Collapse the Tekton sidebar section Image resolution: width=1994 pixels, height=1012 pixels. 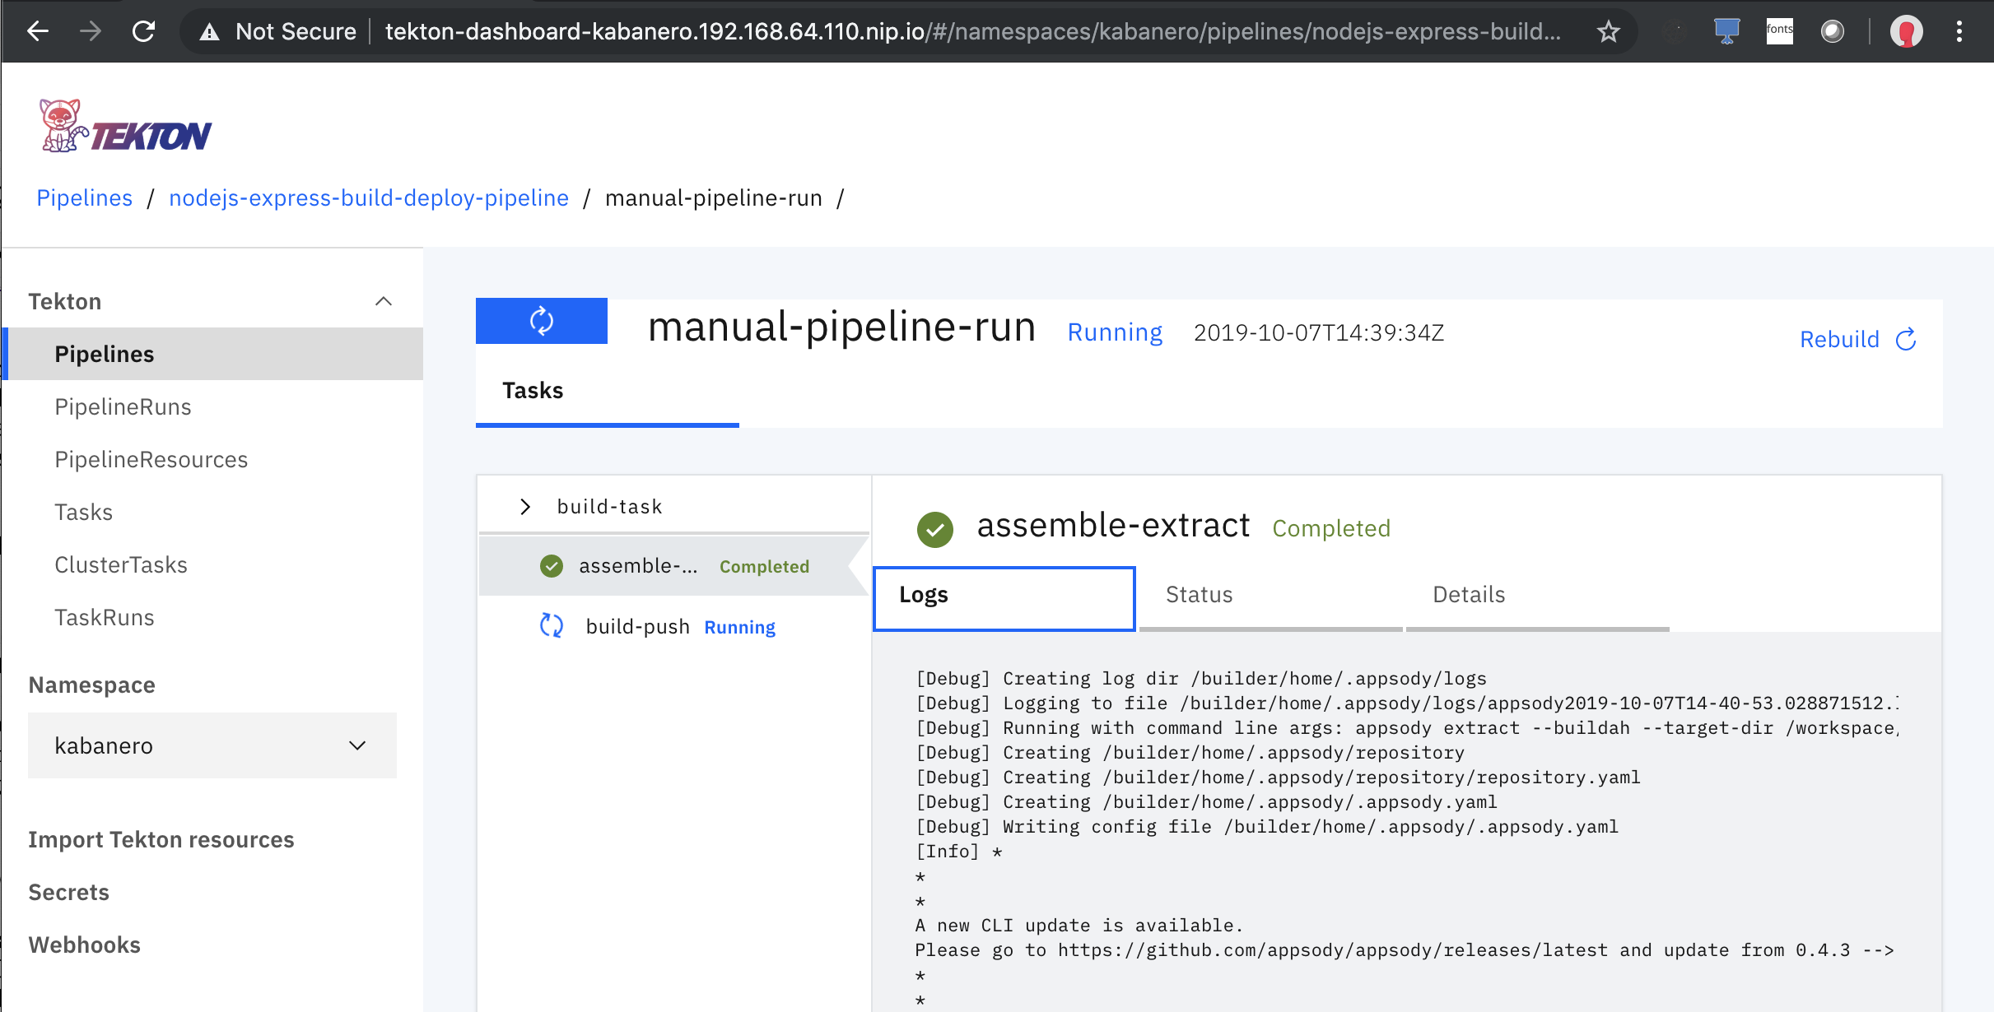[x=383, y=301]
